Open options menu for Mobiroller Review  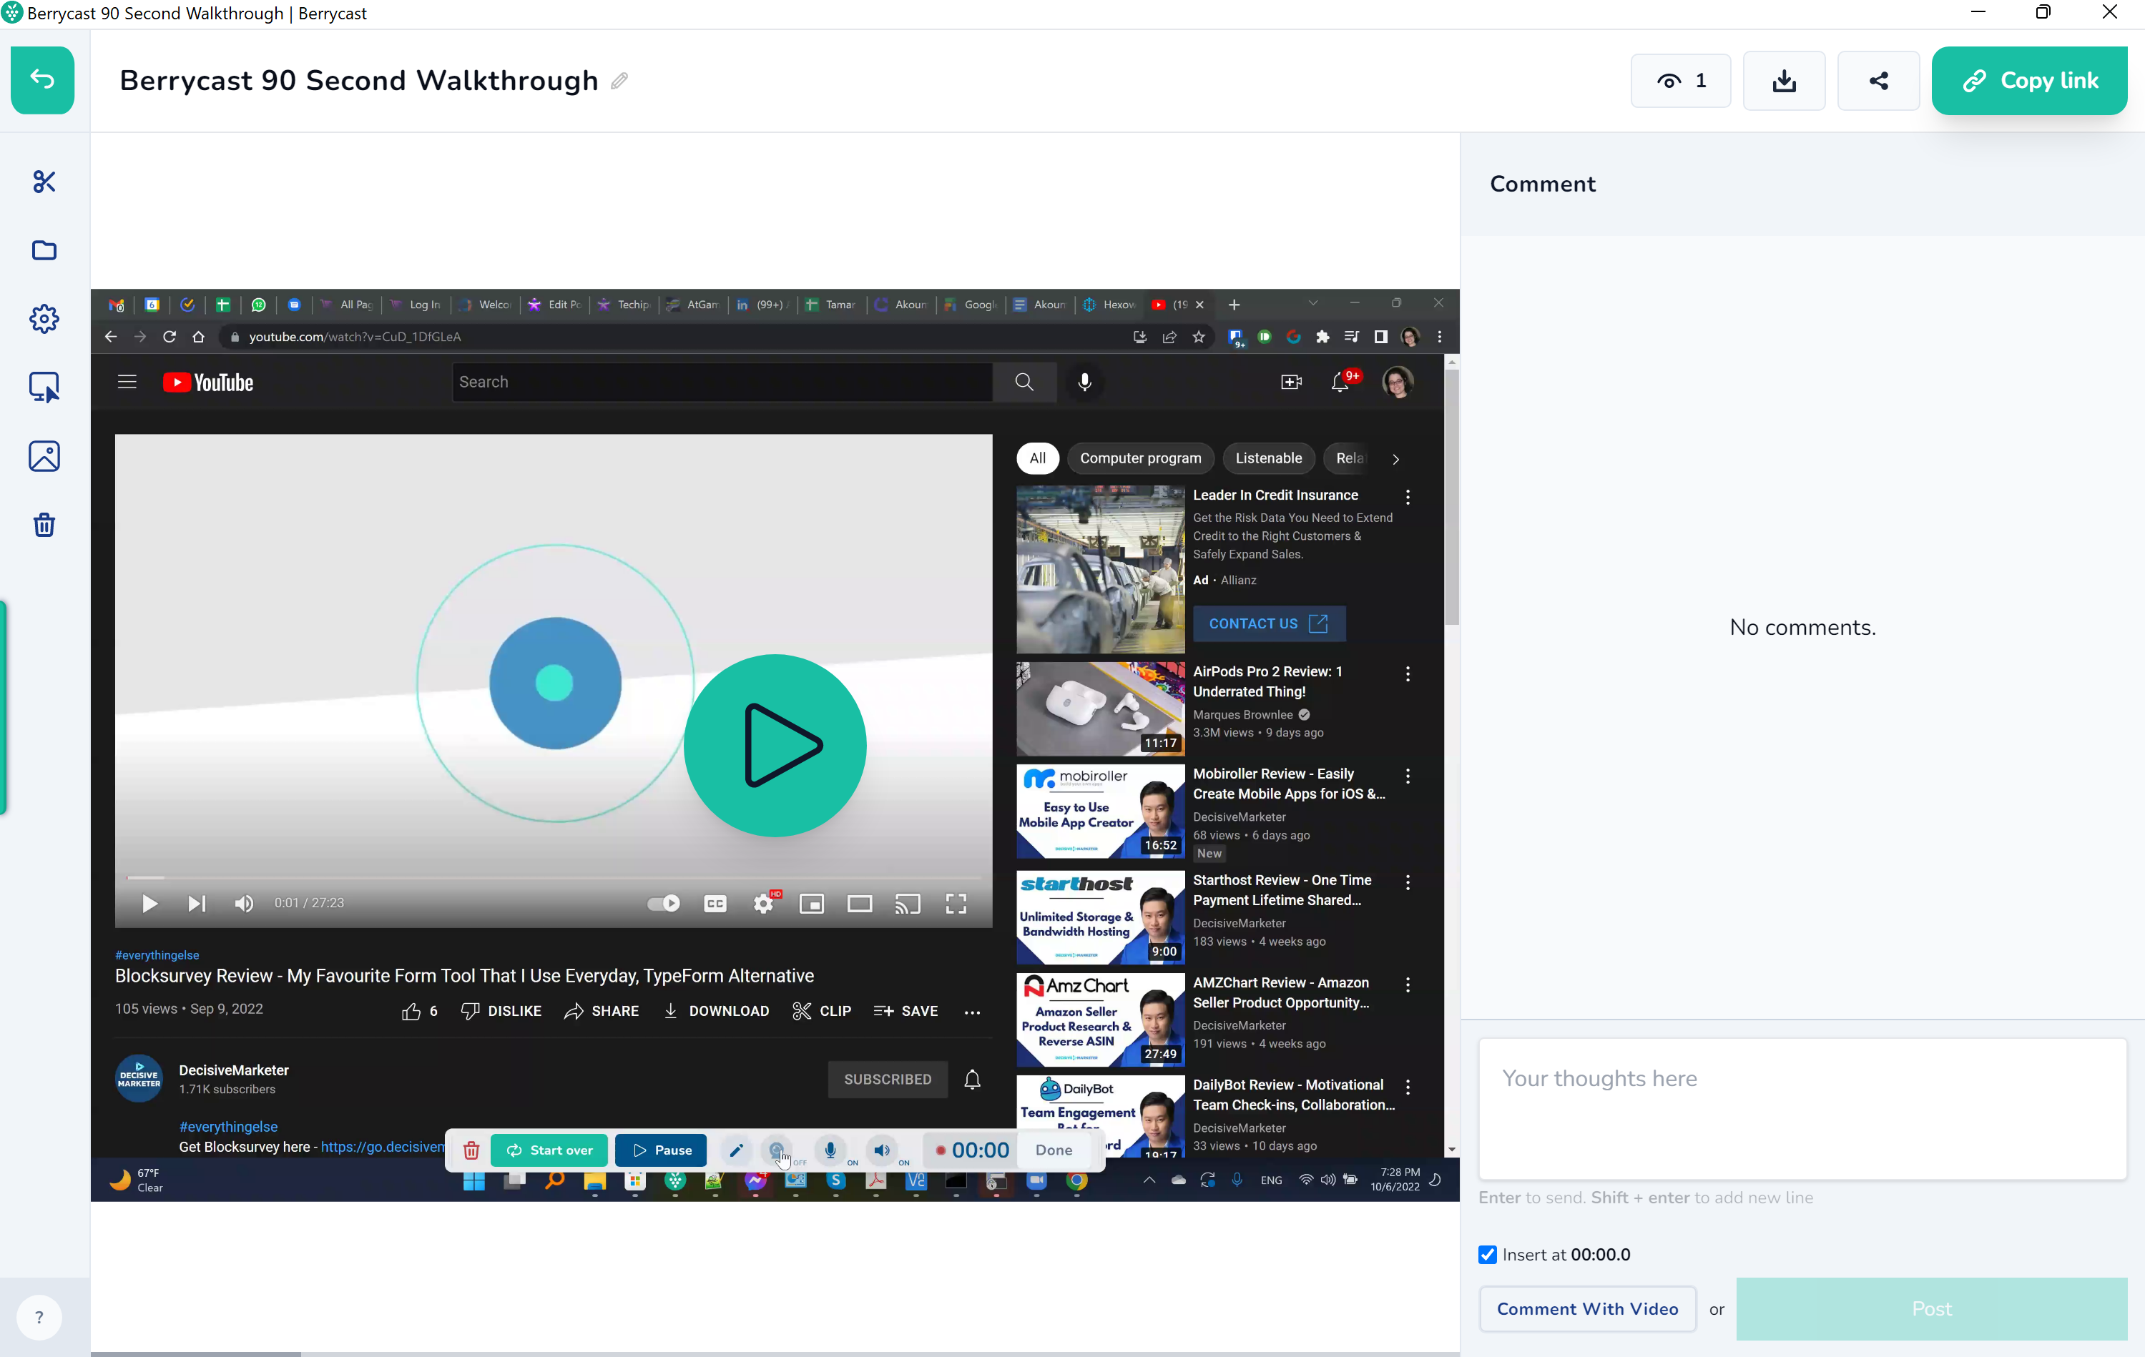1408,776
